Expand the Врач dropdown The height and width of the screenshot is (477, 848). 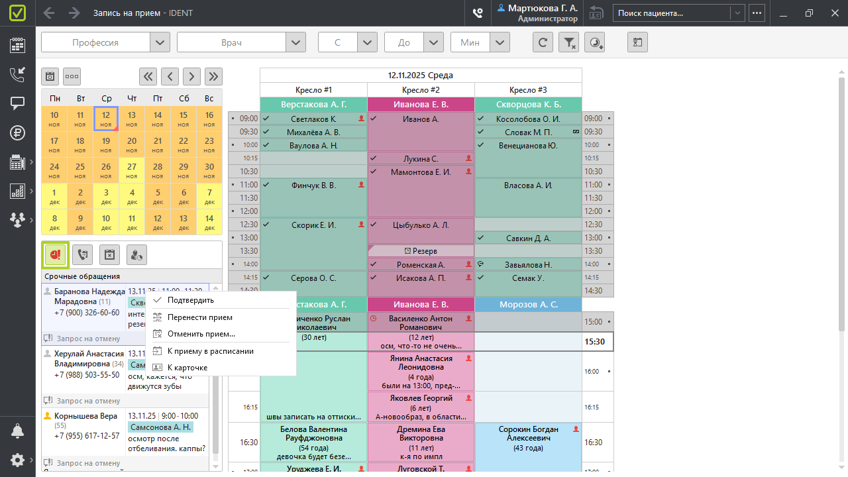click(x=295, y=42)
